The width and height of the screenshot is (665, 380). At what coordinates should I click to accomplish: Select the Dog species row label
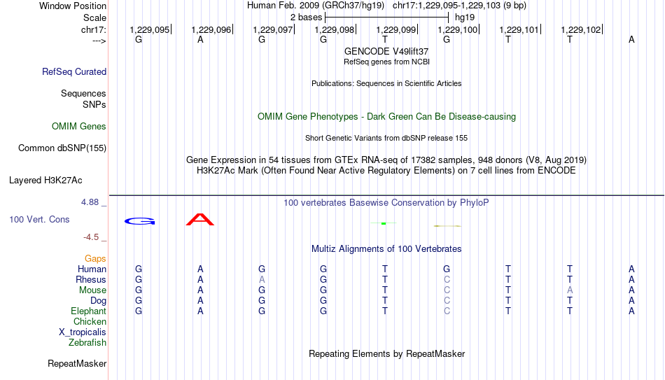[x=99, y=301]
